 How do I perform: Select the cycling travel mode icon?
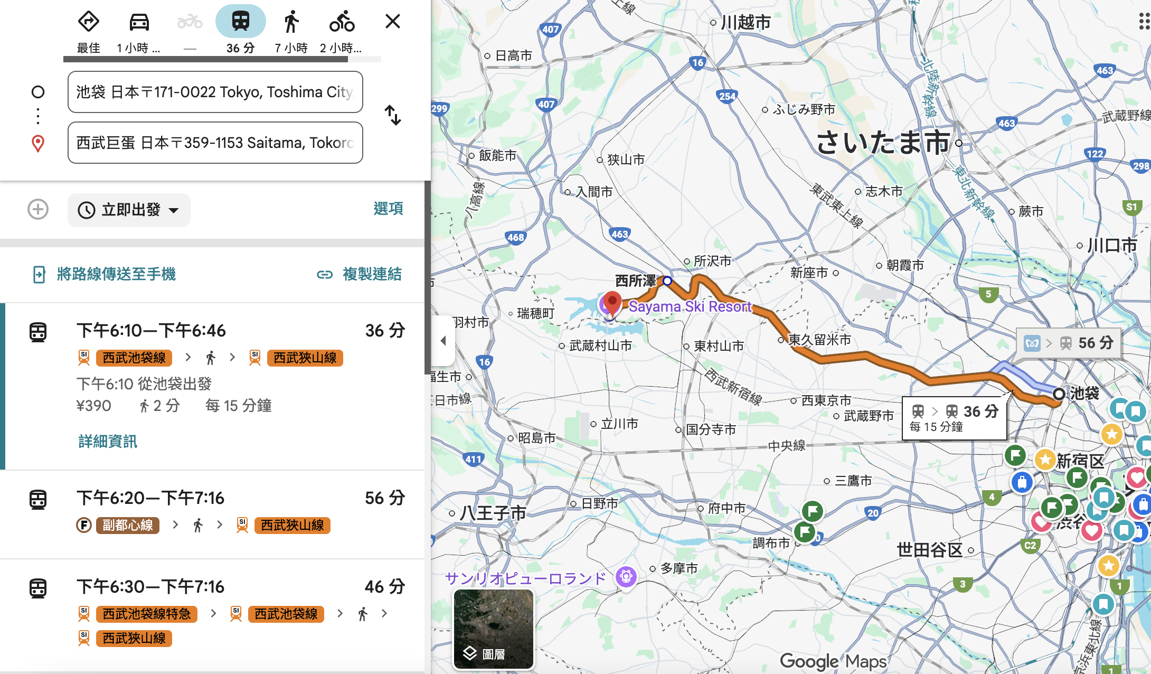342,22
